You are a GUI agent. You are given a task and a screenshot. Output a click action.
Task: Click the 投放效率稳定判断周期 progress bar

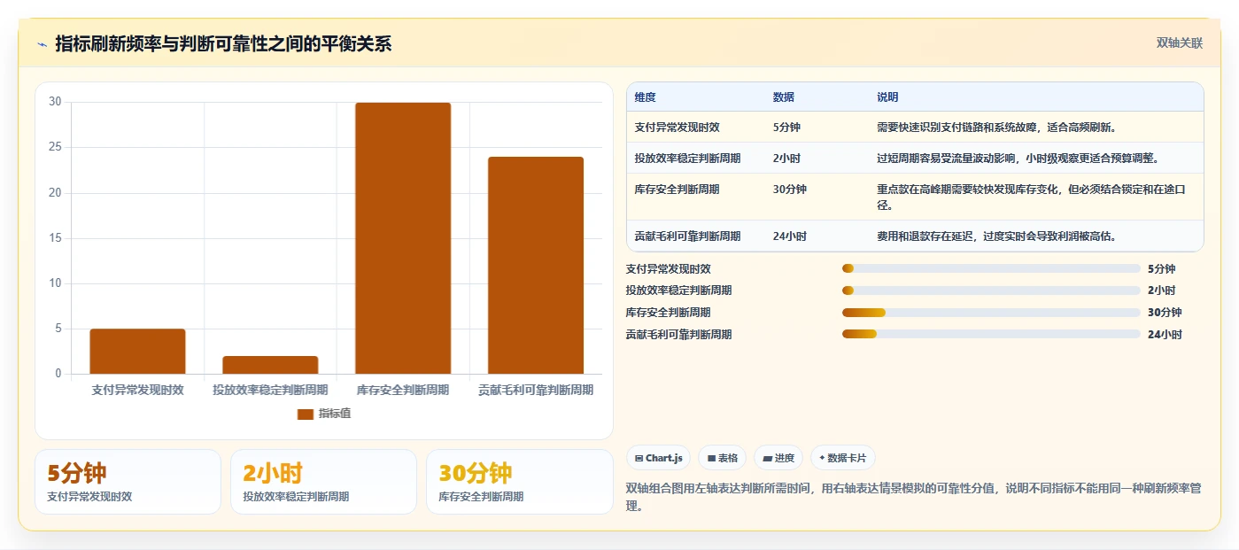click(991, 290)
